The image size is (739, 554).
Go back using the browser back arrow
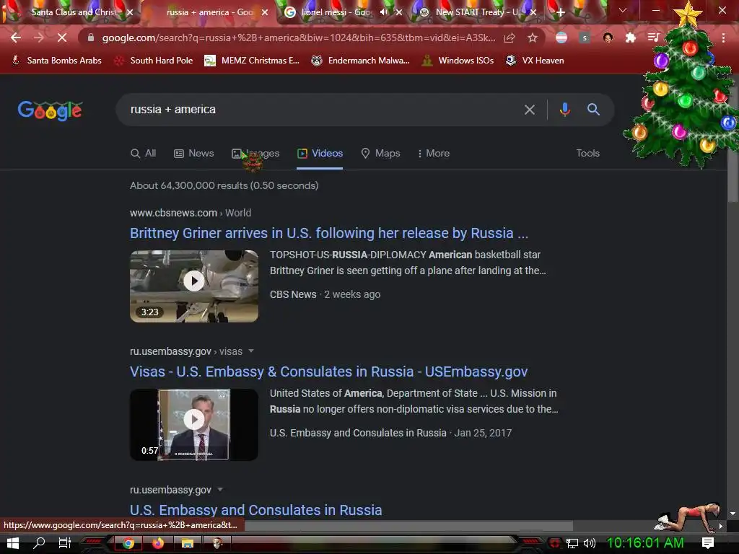[x=16, y=38]
